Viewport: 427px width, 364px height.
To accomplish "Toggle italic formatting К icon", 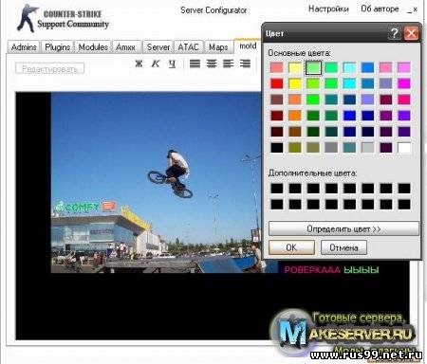I will point(155,64).
